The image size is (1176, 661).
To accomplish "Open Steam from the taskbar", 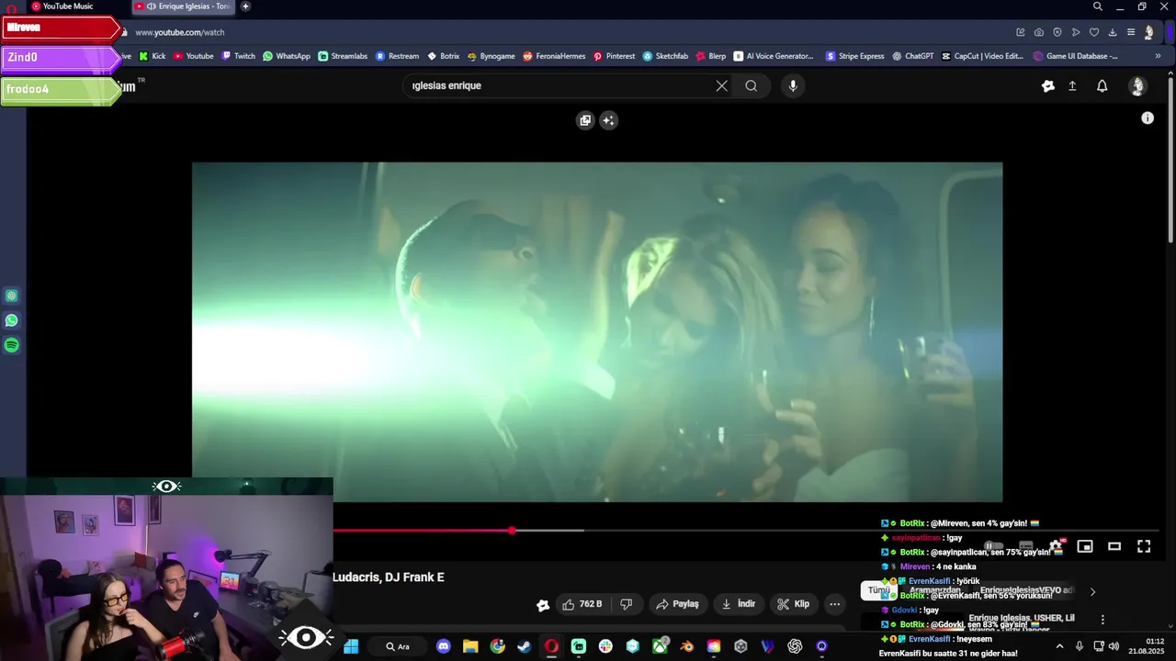I will (524, 646).
